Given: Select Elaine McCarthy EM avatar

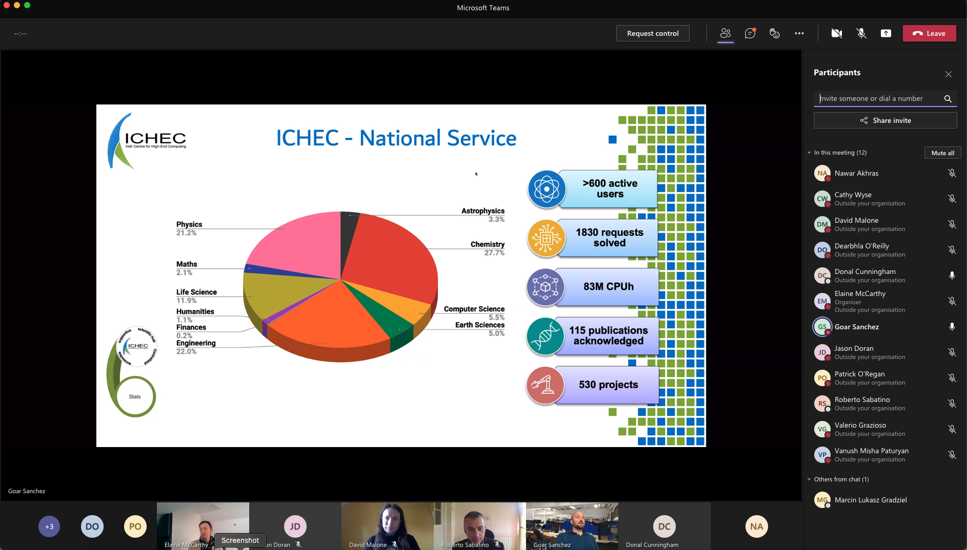Looking at the screenshot, I should tap(822, 301).
